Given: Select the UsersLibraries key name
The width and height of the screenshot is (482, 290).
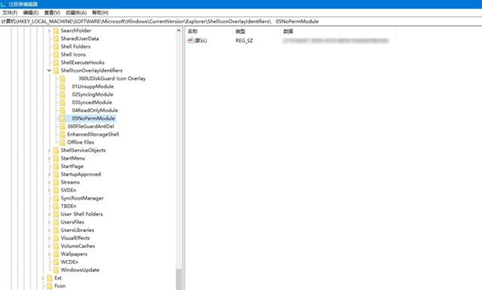Looking at the screenshot, I should 78,230.
